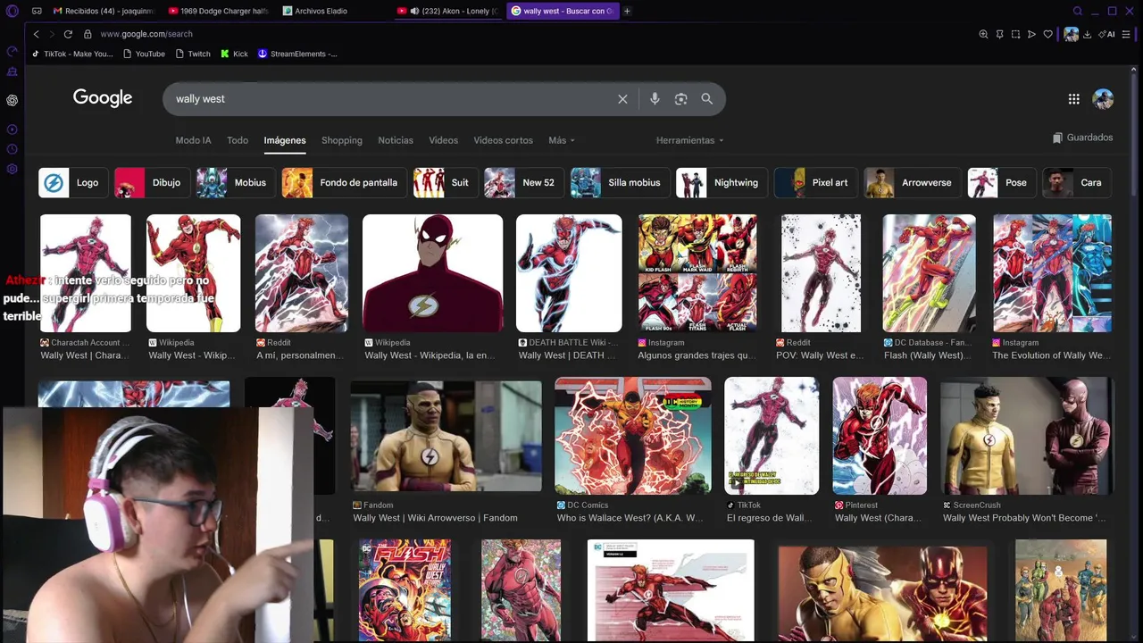Click the browser back arrow
The height and width of the screenshot is (643, 1143).
coord(36,34)
